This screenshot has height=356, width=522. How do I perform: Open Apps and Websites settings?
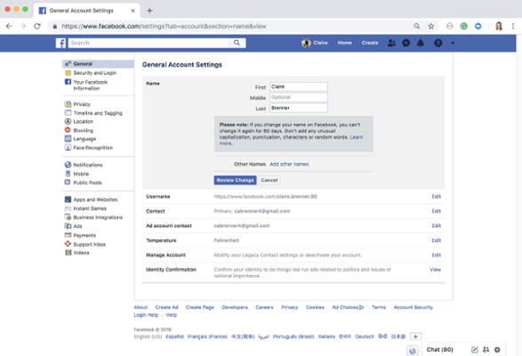point(95,199)
